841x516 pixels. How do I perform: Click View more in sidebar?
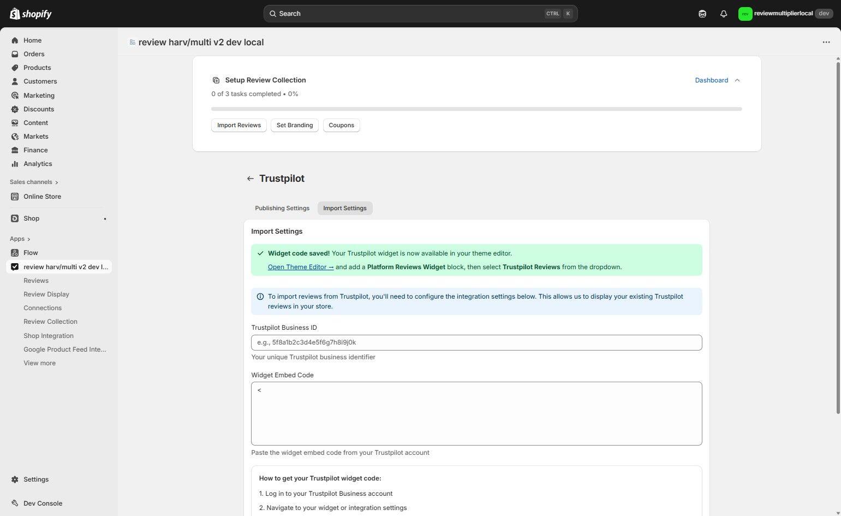point(39,363)
